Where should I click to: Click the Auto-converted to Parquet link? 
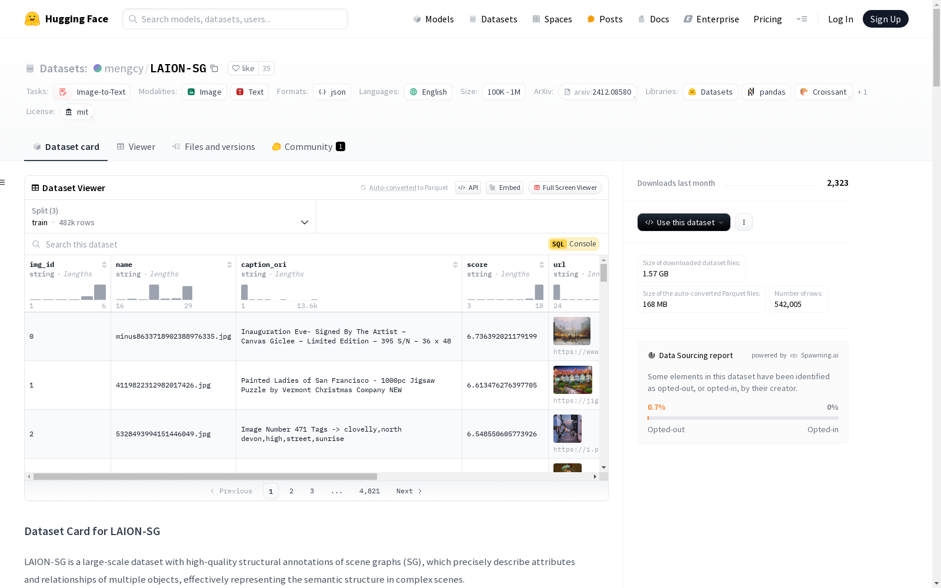404,188
